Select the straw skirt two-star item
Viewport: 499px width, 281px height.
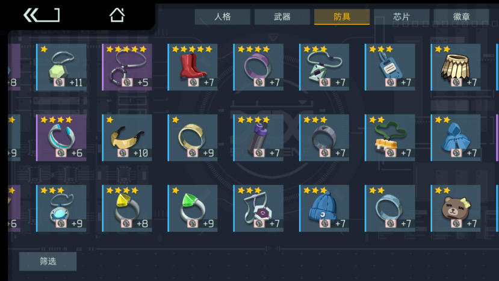pyautogui.click(x=456, y=67)
